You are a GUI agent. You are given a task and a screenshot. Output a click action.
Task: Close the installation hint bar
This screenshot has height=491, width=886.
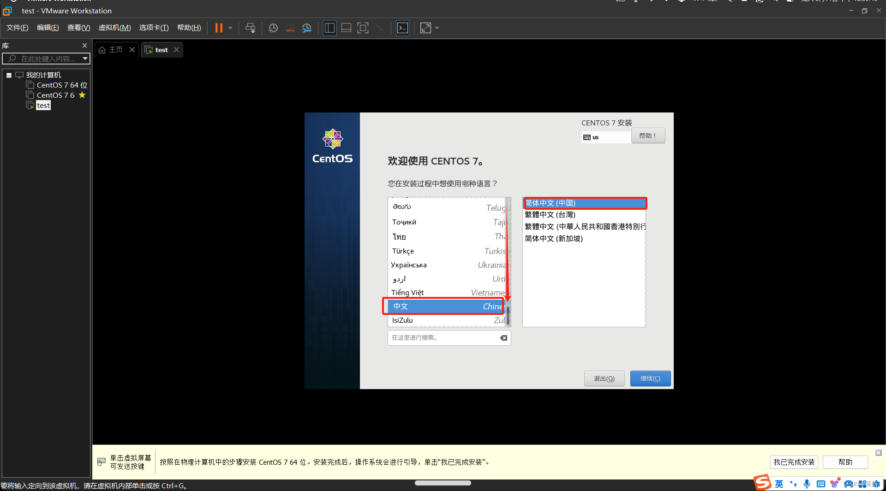[x=879, y=453]
